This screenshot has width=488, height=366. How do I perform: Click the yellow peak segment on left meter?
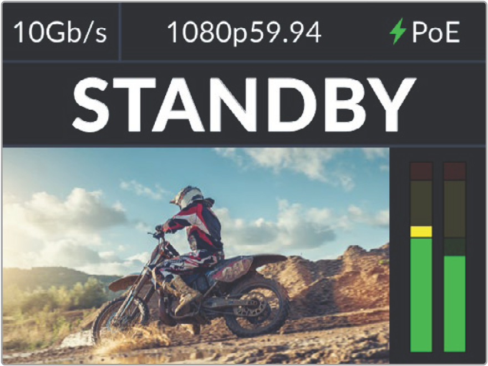[421, 231]
